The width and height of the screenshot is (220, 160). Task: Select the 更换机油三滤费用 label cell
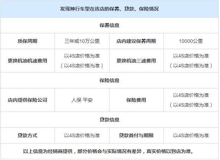136,61
